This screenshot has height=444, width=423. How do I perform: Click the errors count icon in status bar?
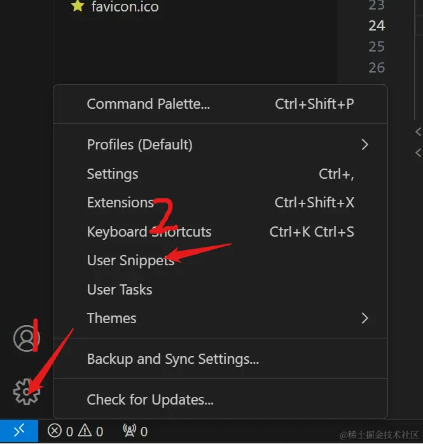point(55,431)
